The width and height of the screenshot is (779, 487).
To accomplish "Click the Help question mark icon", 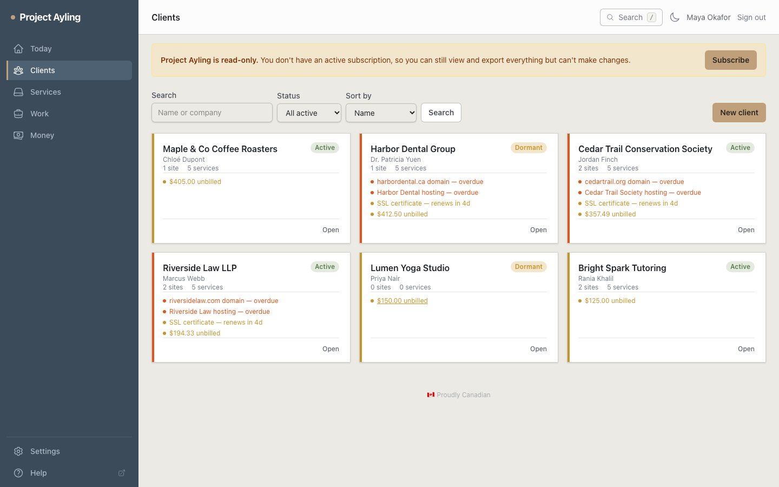I will 18,473.
